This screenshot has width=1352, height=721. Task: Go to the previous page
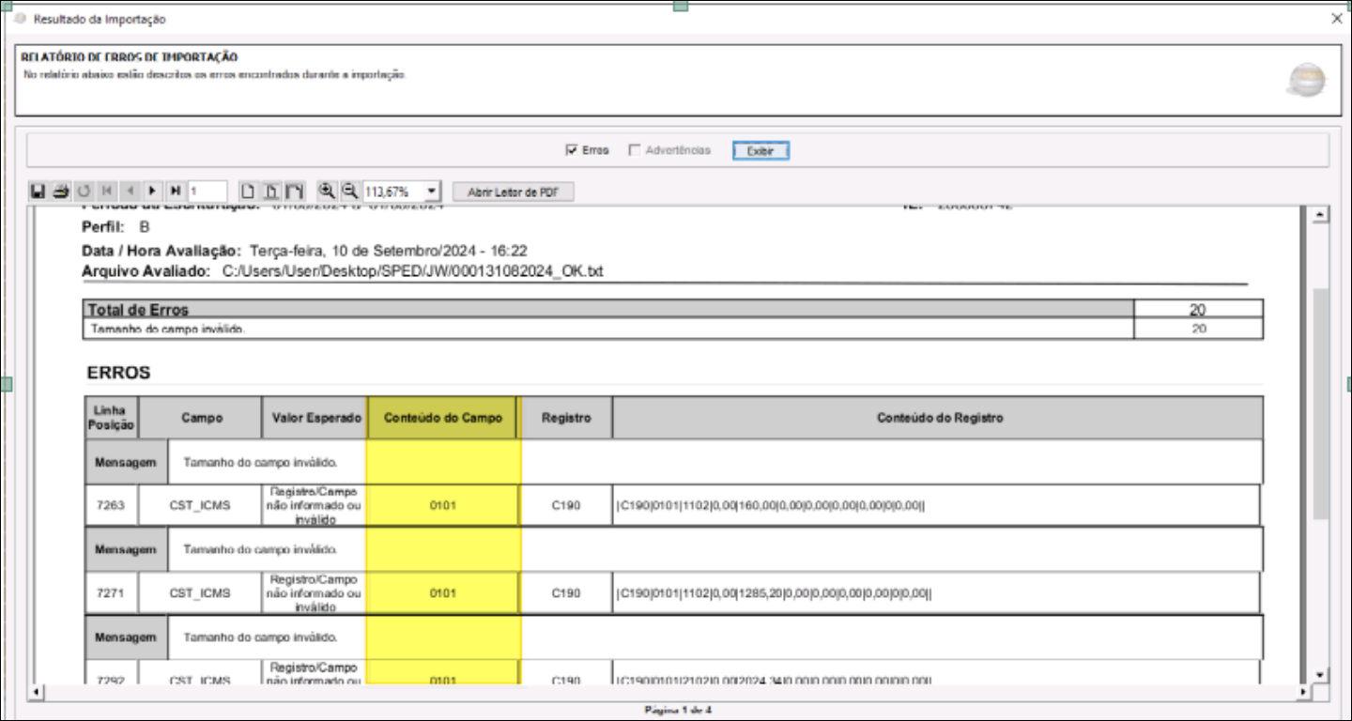pos(130,192)
